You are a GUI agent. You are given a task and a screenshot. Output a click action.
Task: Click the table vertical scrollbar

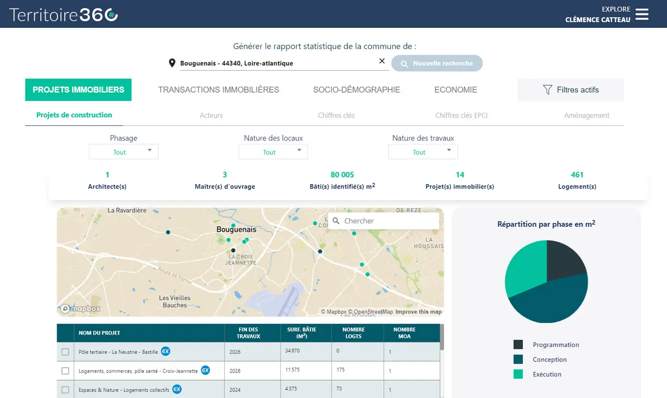[442, 337]
